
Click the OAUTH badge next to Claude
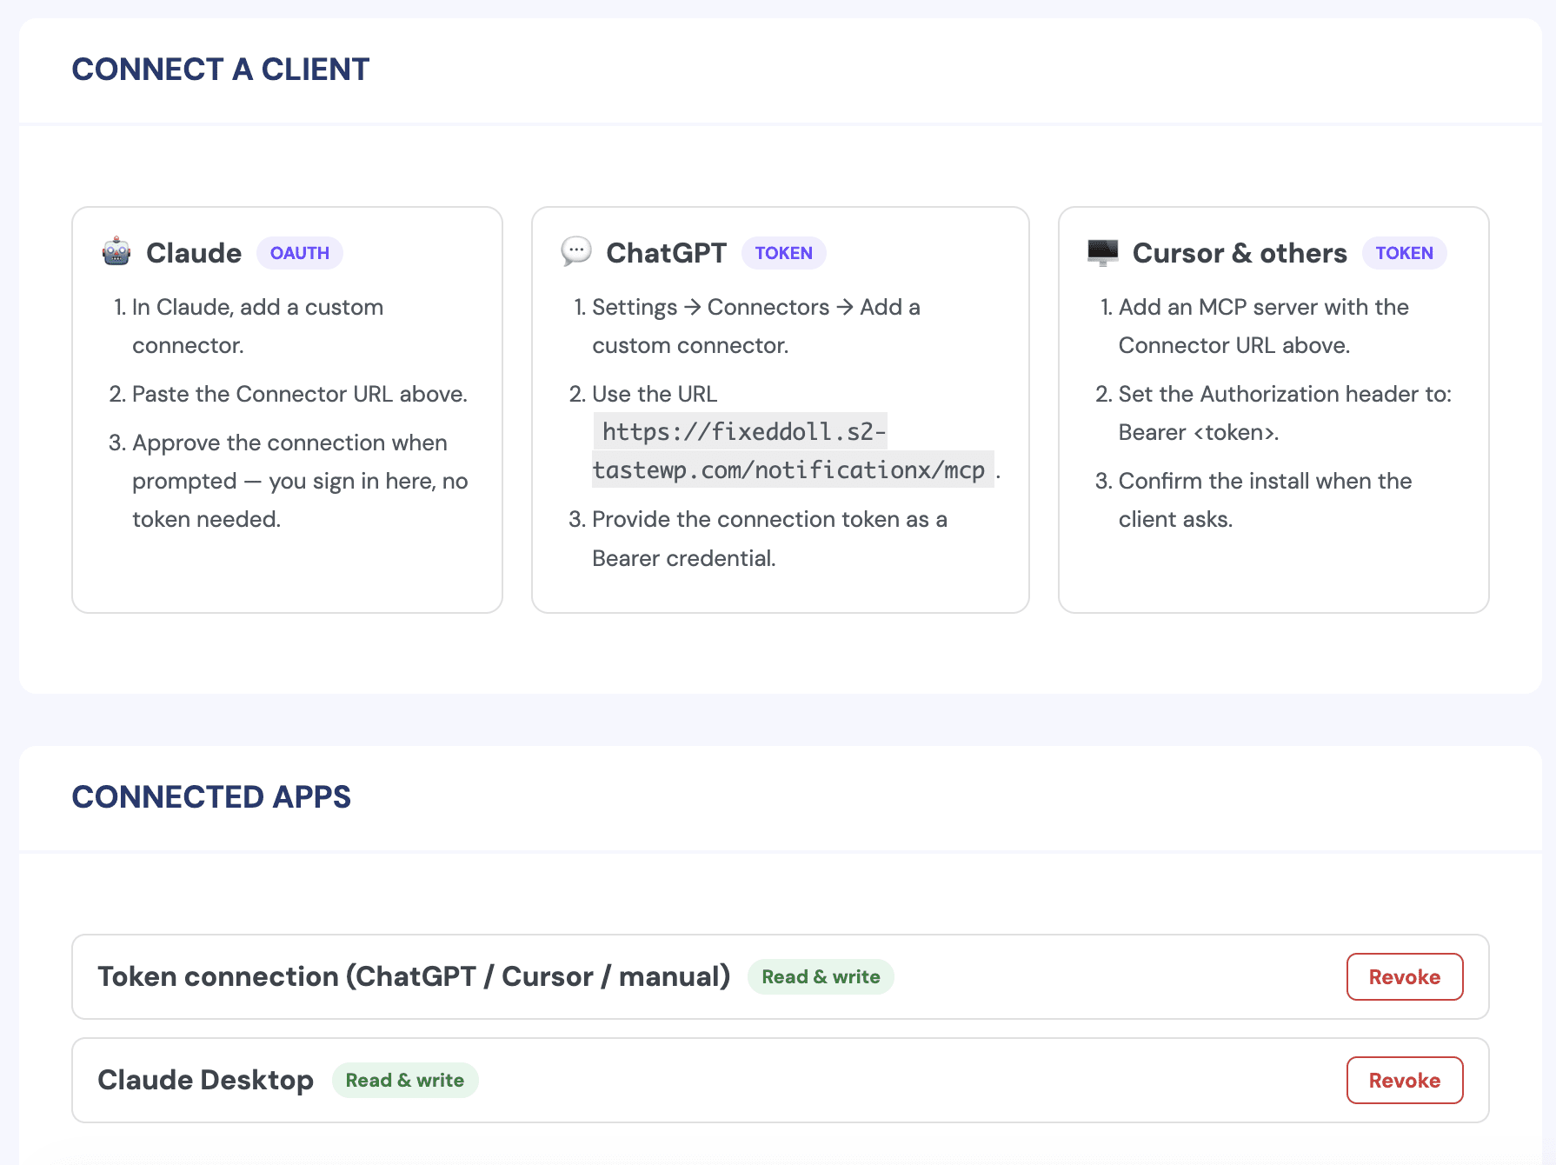(300, 253)
